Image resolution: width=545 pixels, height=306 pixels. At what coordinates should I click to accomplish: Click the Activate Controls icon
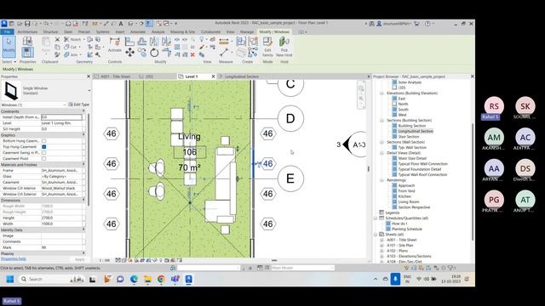click(x=114, y=45)
